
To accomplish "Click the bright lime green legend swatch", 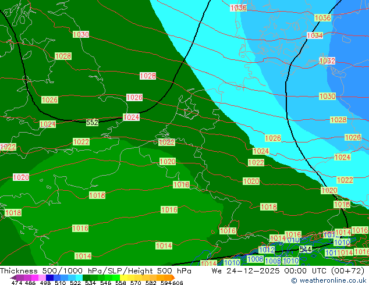I will tap(116, 277).
